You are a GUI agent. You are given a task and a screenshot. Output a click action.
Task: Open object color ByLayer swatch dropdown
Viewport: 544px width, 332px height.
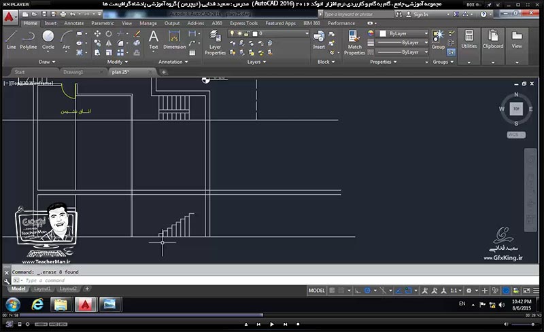coord(403,33)
